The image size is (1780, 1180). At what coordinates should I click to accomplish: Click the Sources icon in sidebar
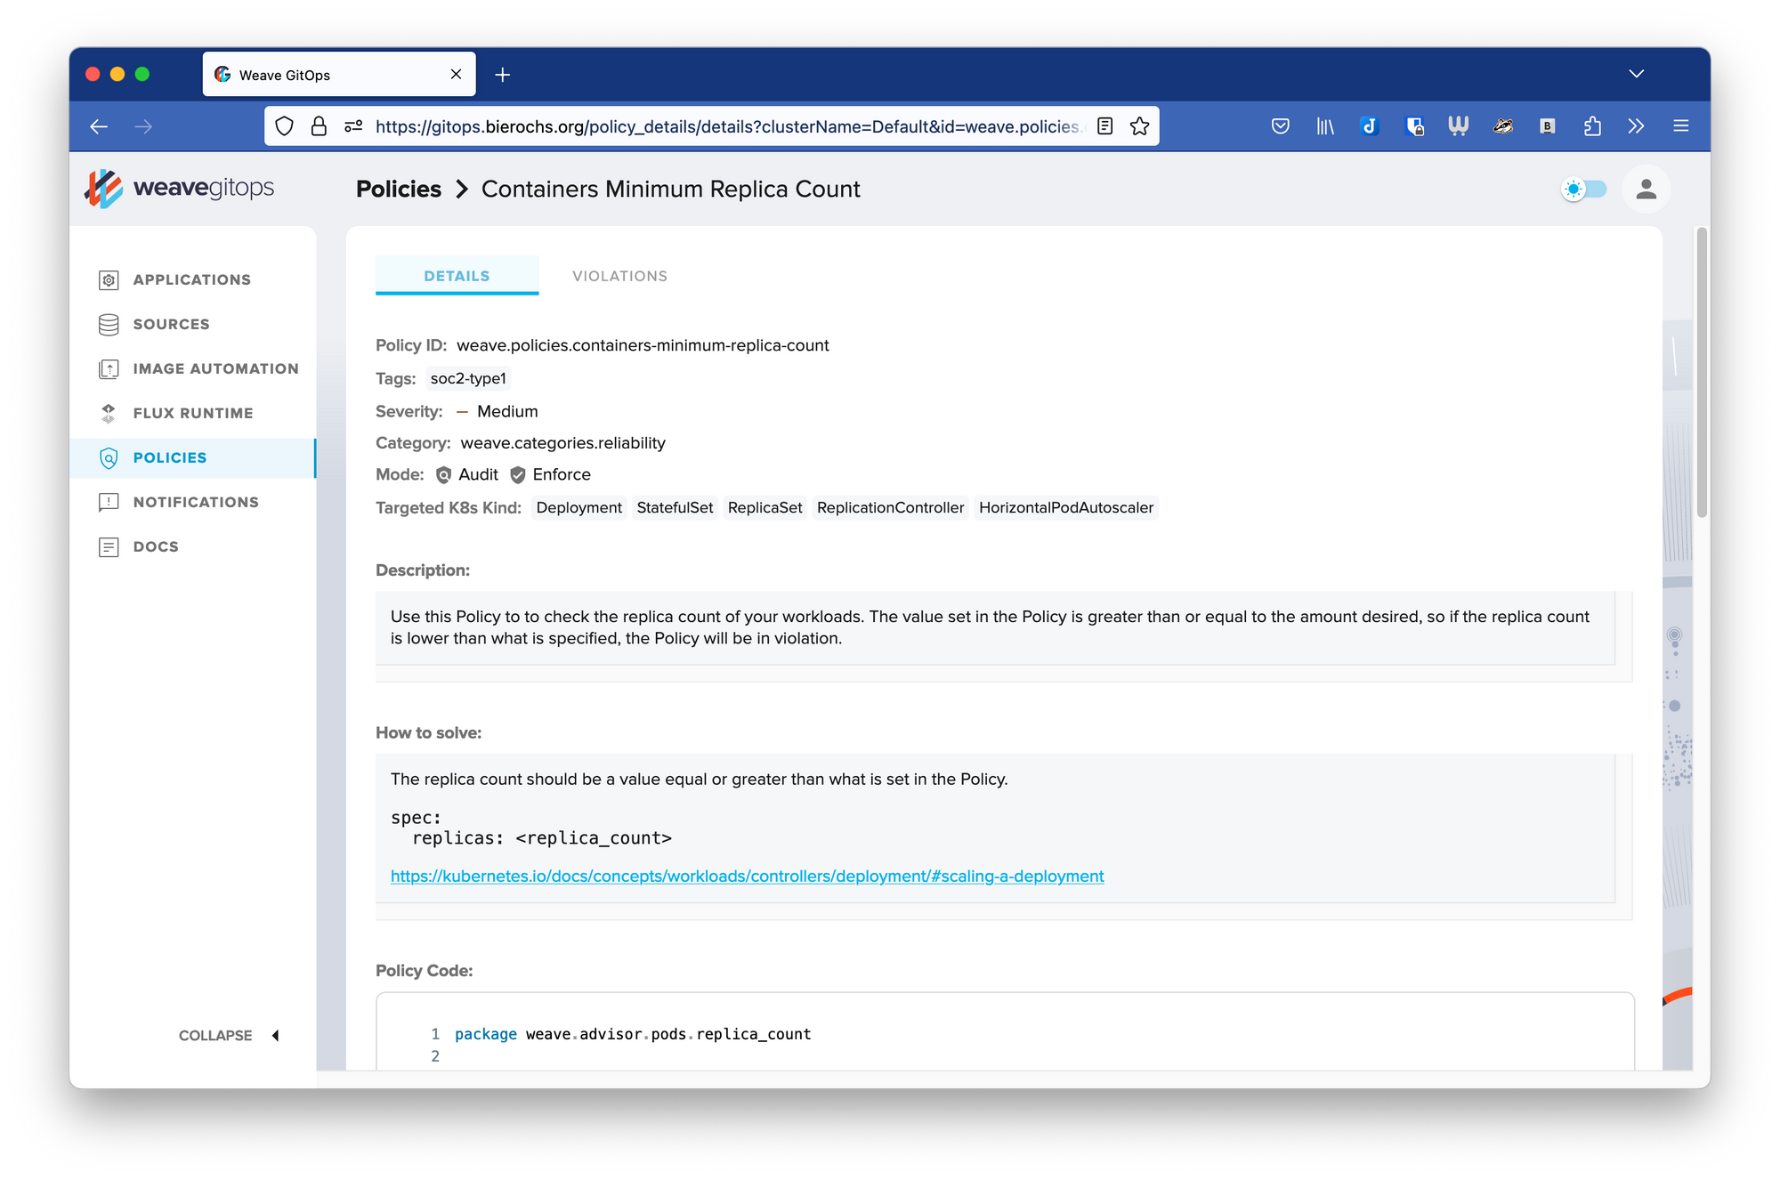pos(110,323)
